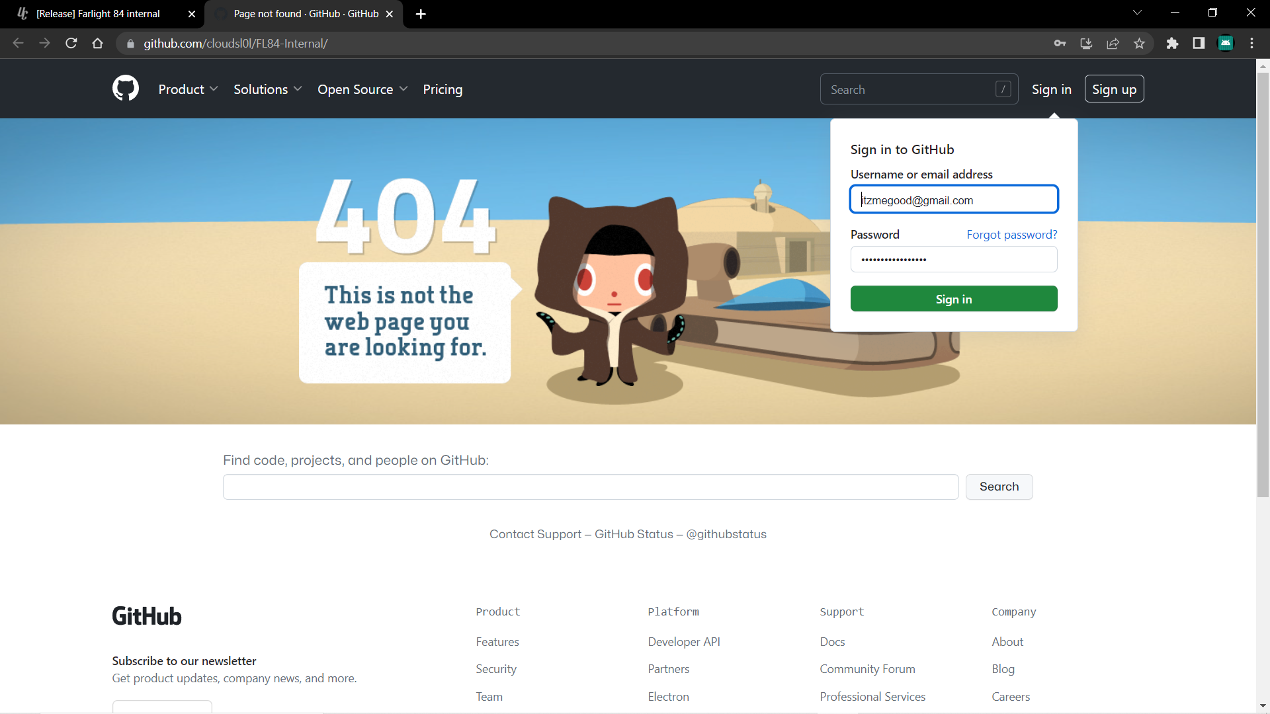This screenshot has width=1270, height=714.
Task: Open the Pricing page
Action: point(443,89)
